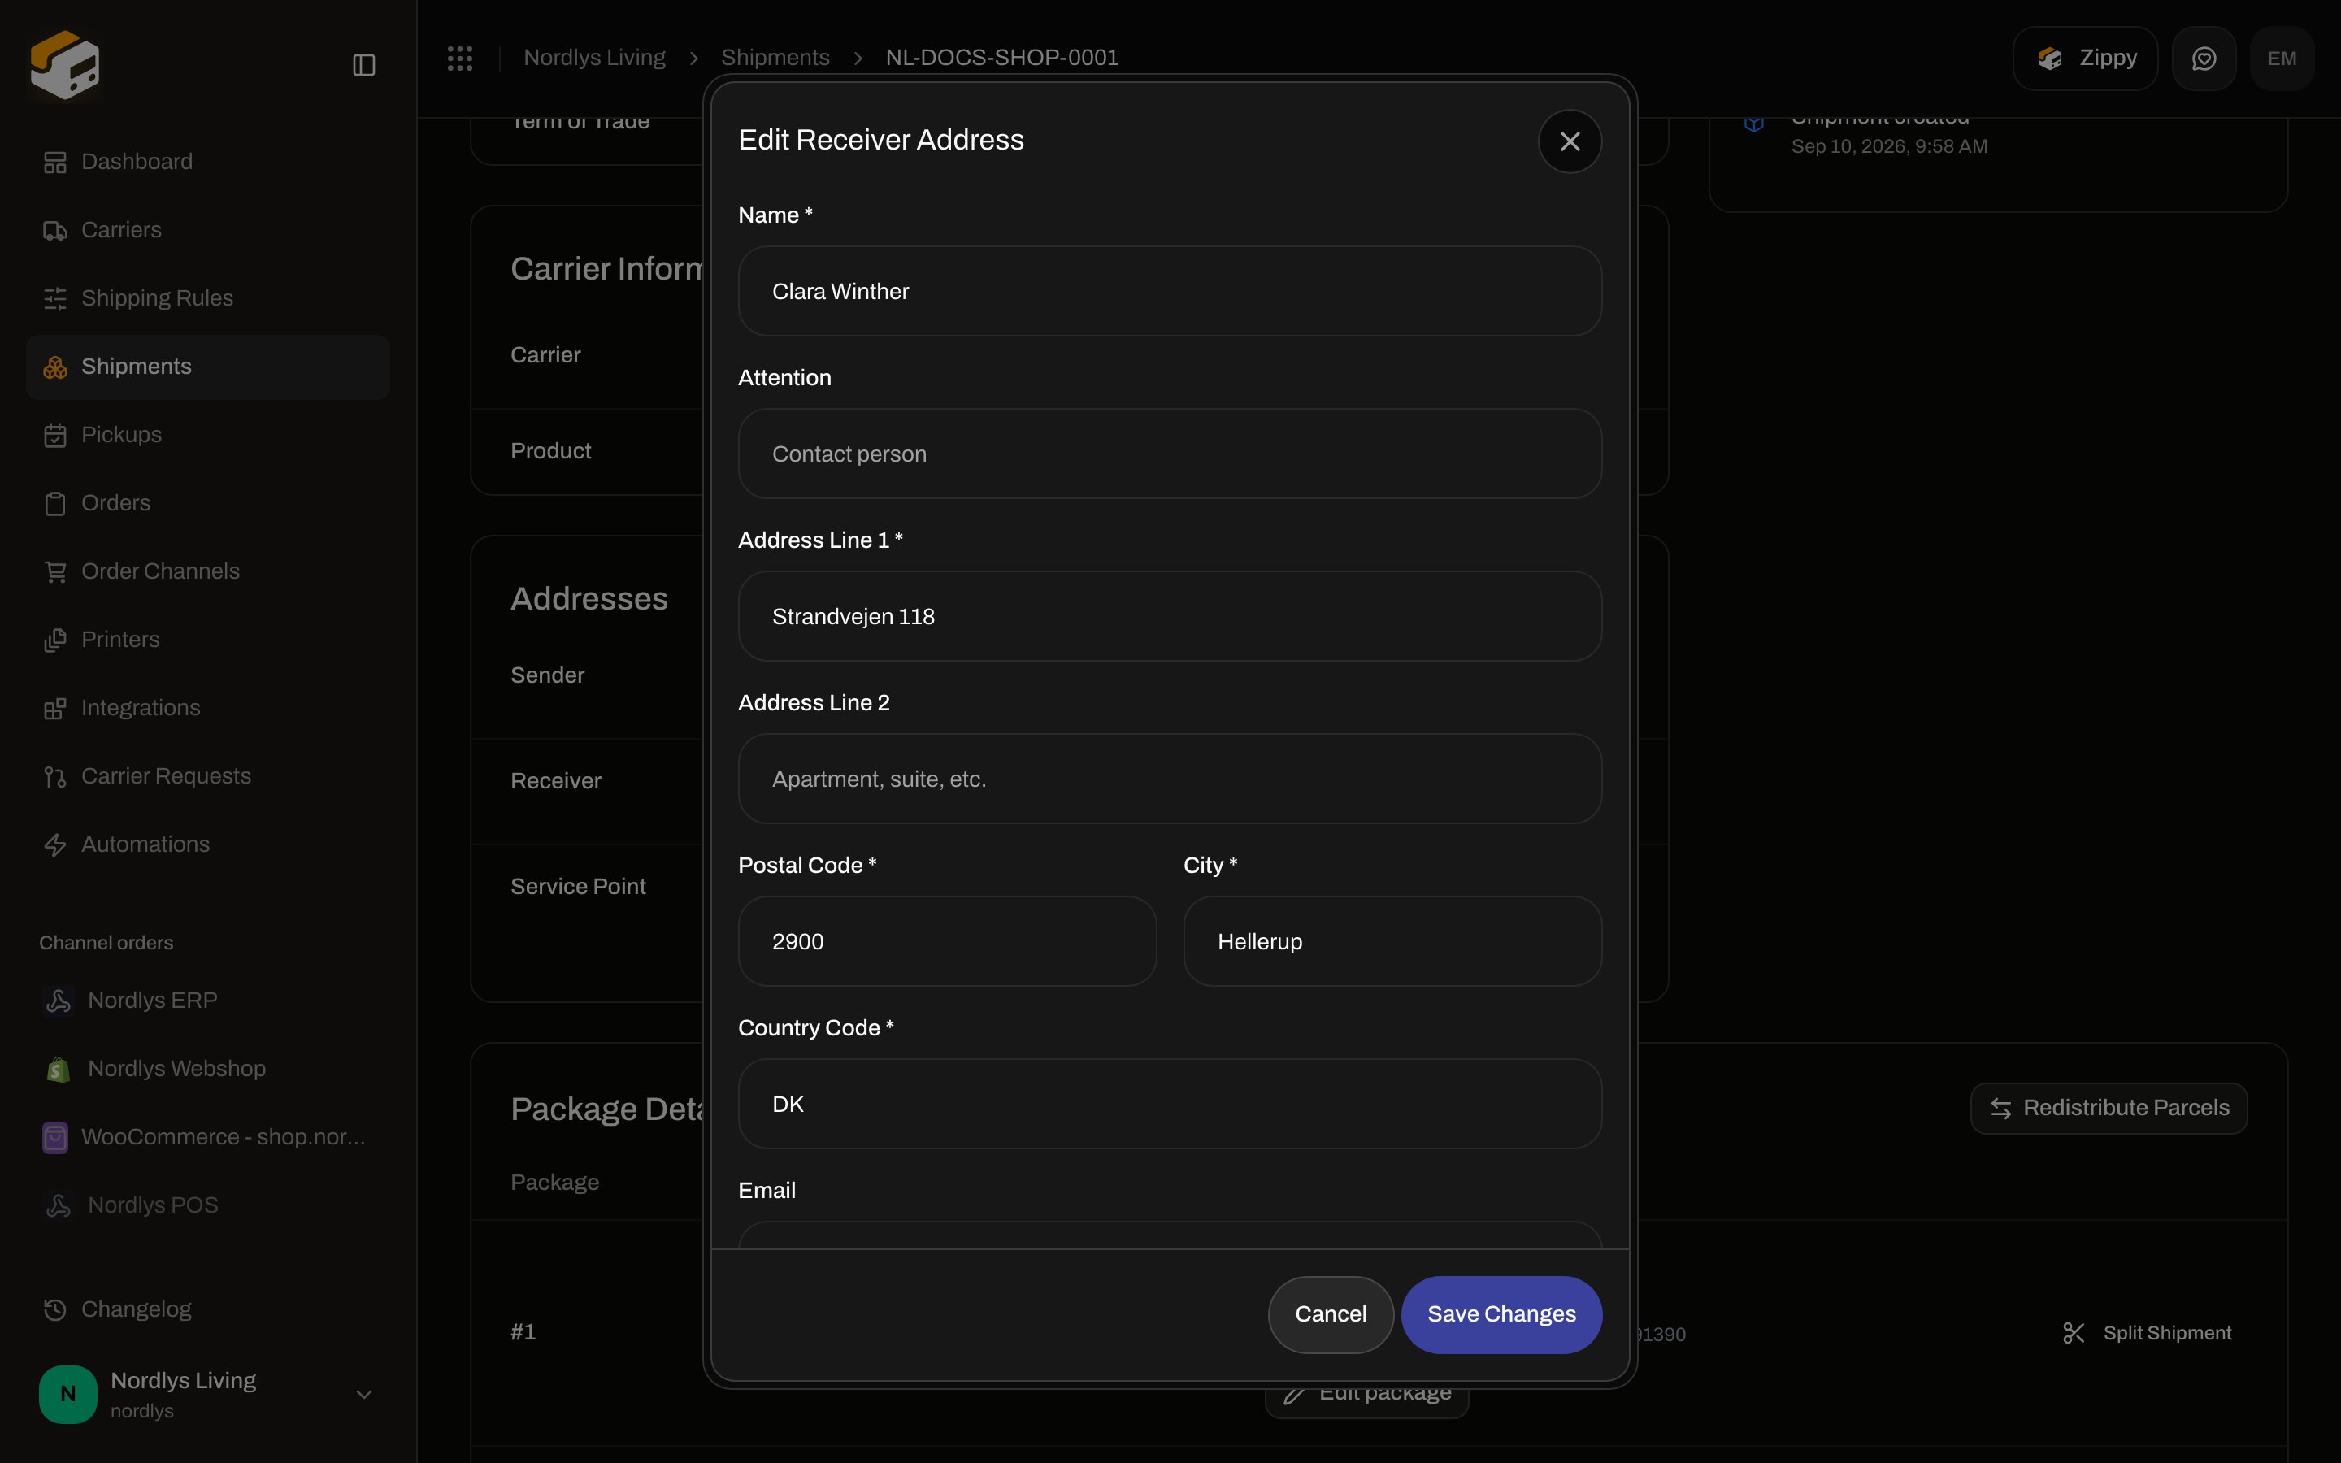Click the Nordlys ERP webhook icon
The width and height of the screenshot is (2341, 1463).
tap(58, 1001)
